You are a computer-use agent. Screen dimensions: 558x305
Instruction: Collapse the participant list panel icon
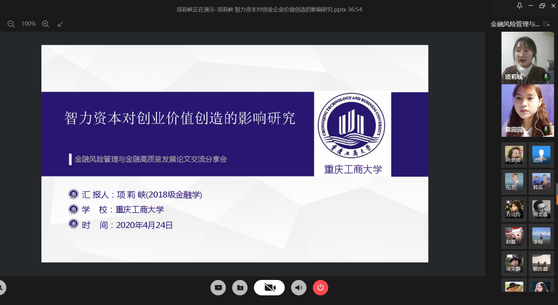(x=547, y=24)
